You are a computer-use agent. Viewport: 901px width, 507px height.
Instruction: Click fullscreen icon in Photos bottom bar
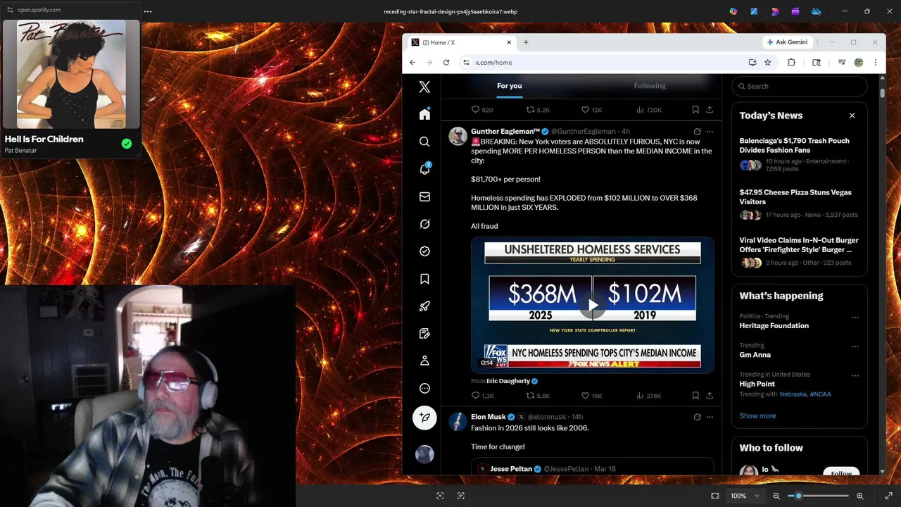point(889,496)
